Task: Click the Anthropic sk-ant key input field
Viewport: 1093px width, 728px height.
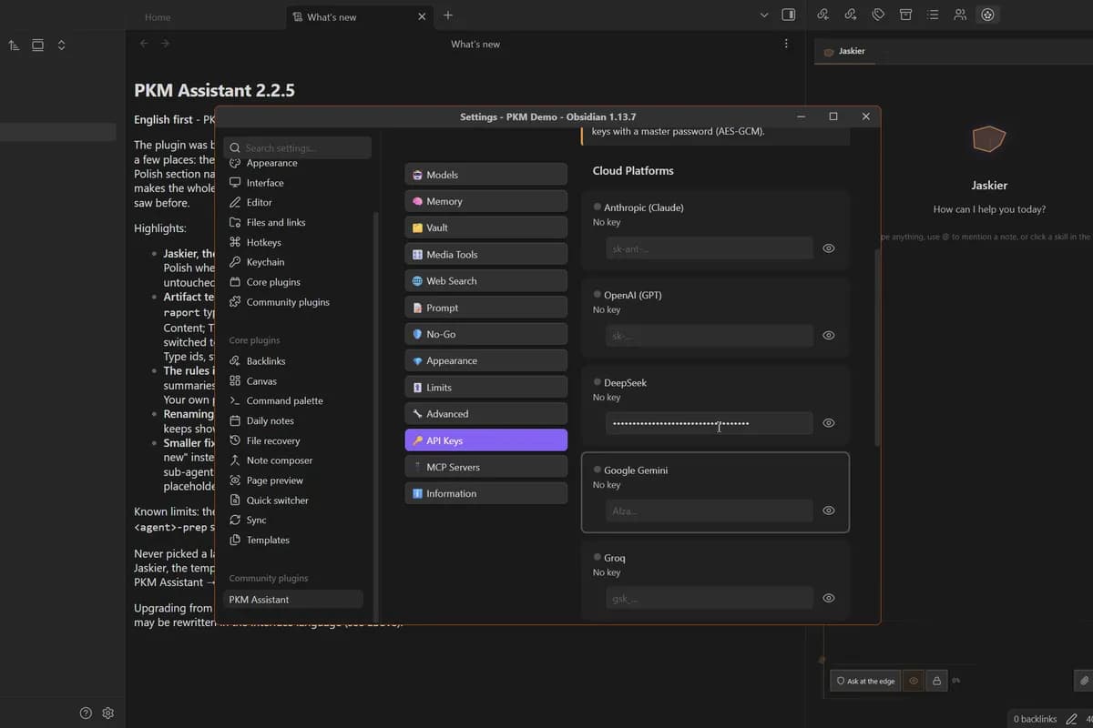Action: tap(710, 248)
